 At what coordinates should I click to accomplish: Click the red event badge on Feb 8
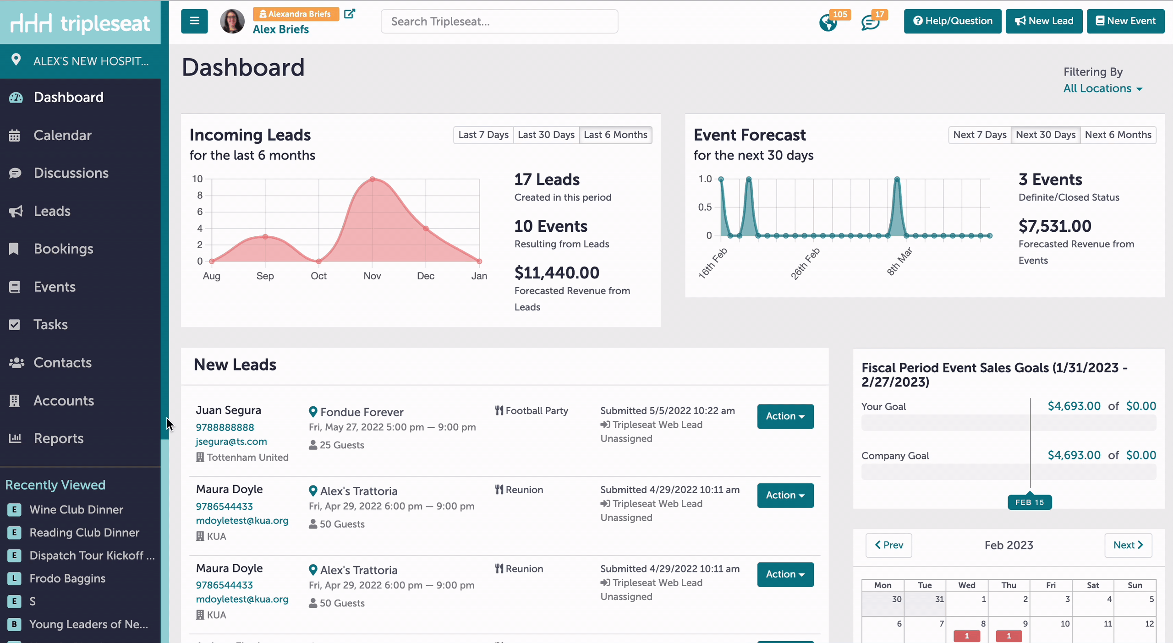[967, 636]
